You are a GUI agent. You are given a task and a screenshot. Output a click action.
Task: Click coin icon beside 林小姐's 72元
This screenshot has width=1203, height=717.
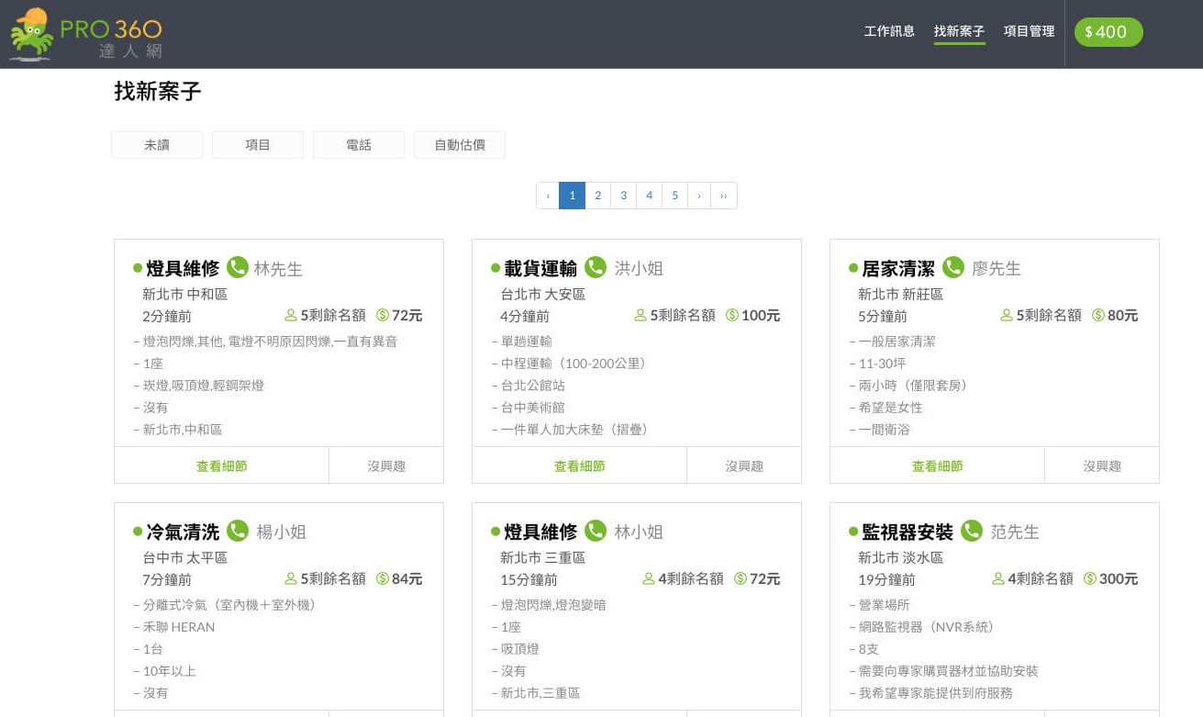(x=741, y=578)
